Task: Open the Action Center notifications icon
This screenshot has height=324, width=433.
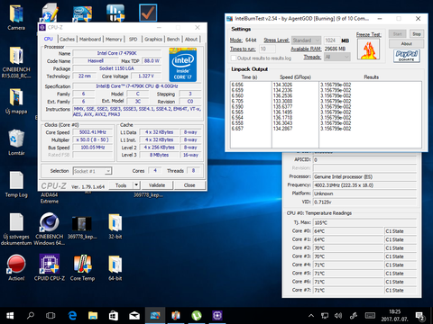Action: point(419,316)
